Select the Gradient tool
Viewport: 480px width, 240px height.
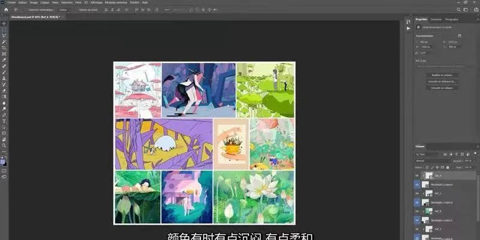pos(4,97)
